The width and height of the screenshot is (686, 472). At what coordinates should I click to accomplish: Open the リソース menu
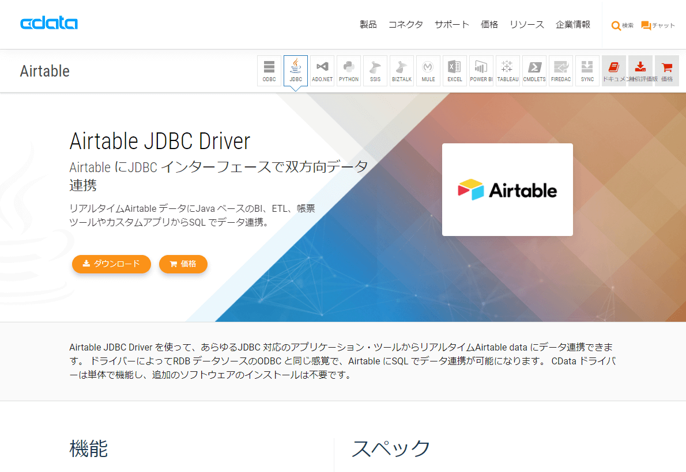(527, 25)
